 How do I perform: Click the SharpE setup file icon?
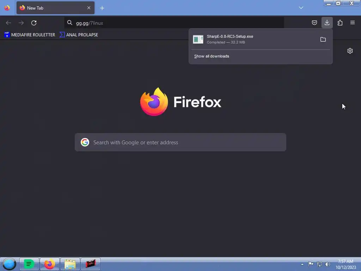pos(198,40)
